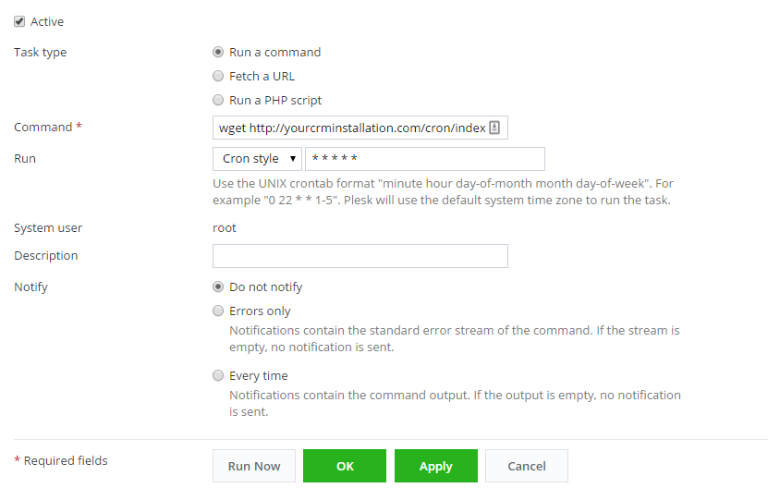The image size is (768, 500).
Task: Cancel the scheduled task form
Action: coord(527,466)
